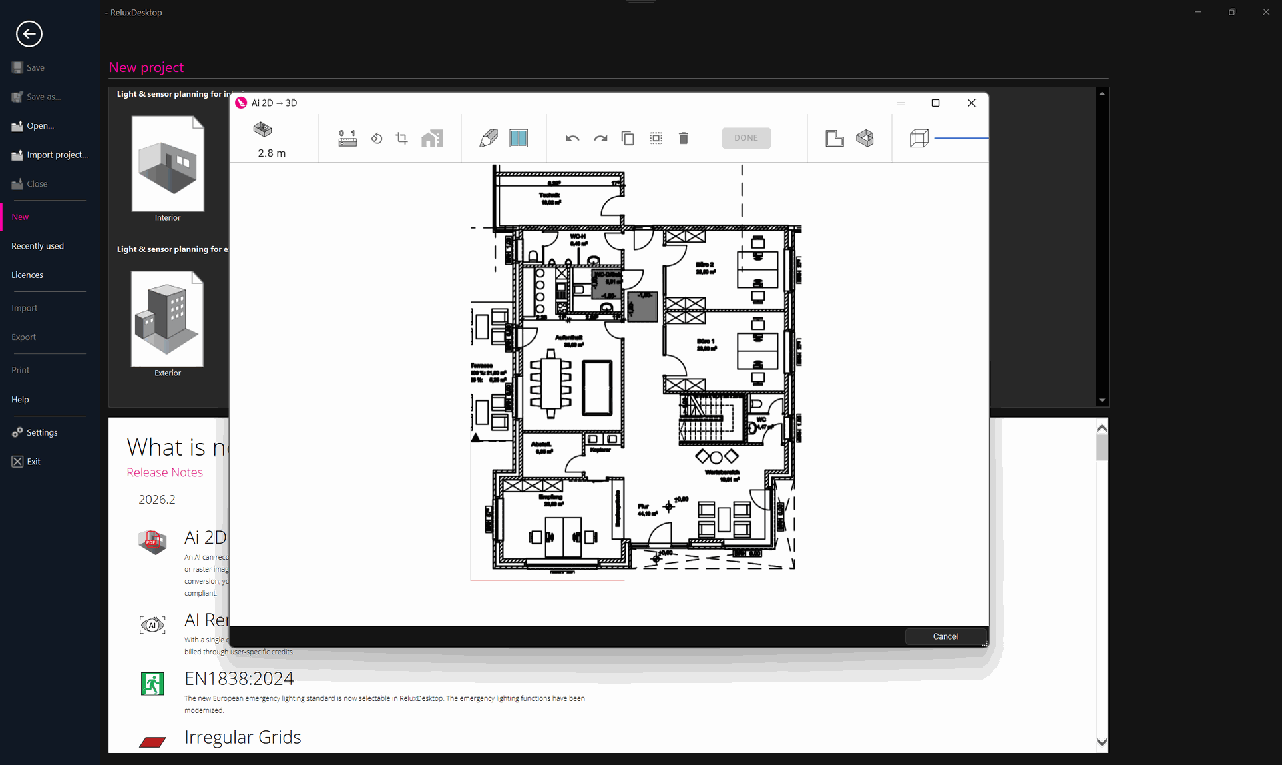This screenshot has width=1282, height=765.
Task: Click the rotate plan icon
Action: pos(377,138)
